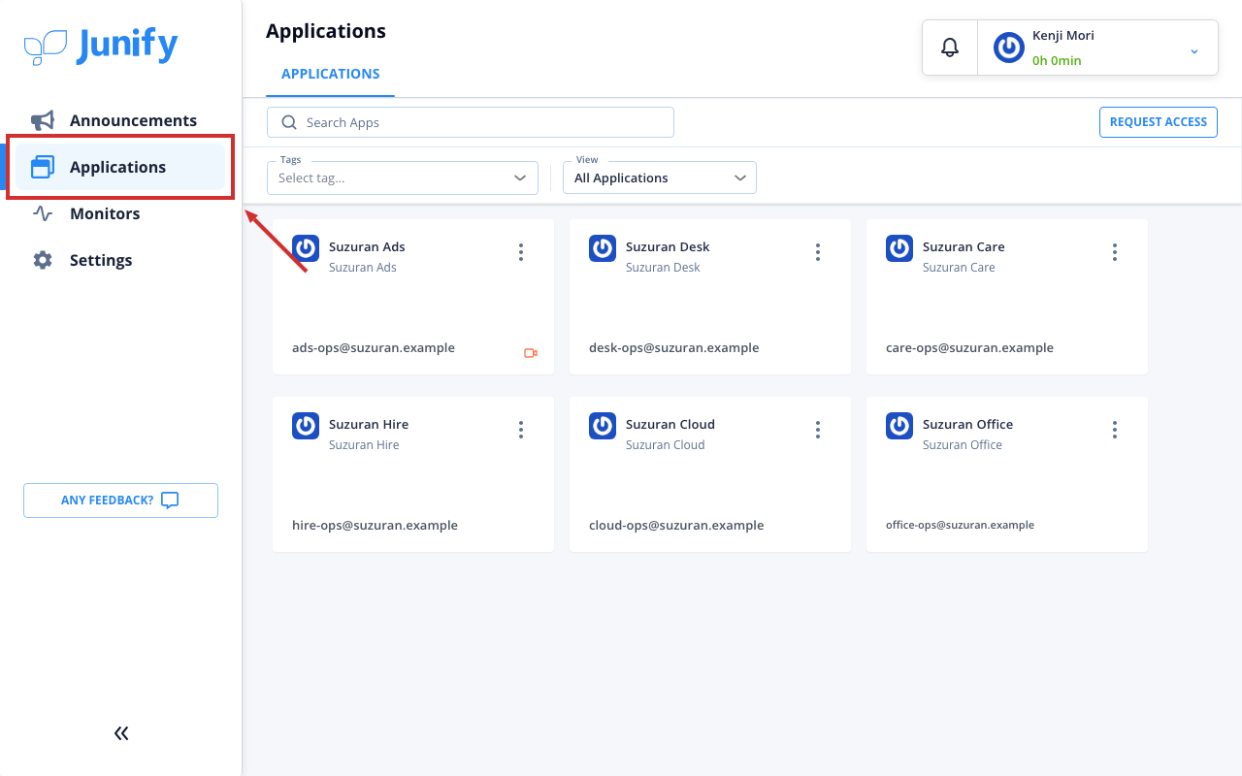
Task: Click the REQUEST ACCESS button
Action: (x=1159, y=122)
